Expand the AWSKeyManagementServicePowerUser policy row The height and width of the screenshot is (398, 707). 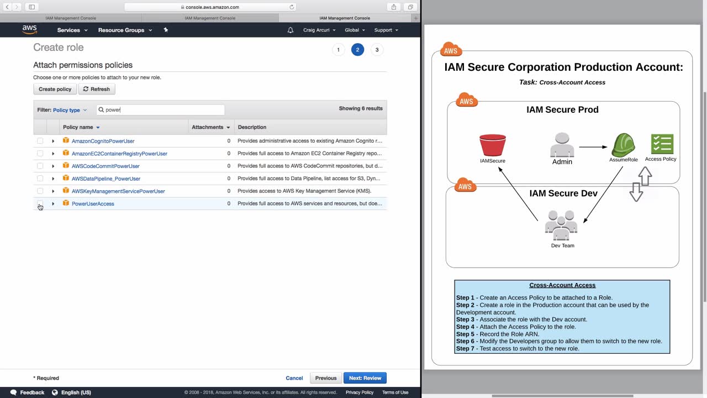click(x=53, y=191)
